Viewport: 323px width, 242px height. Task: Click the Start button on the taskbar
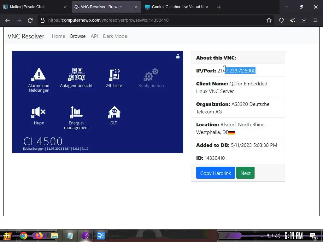[8, 236]
